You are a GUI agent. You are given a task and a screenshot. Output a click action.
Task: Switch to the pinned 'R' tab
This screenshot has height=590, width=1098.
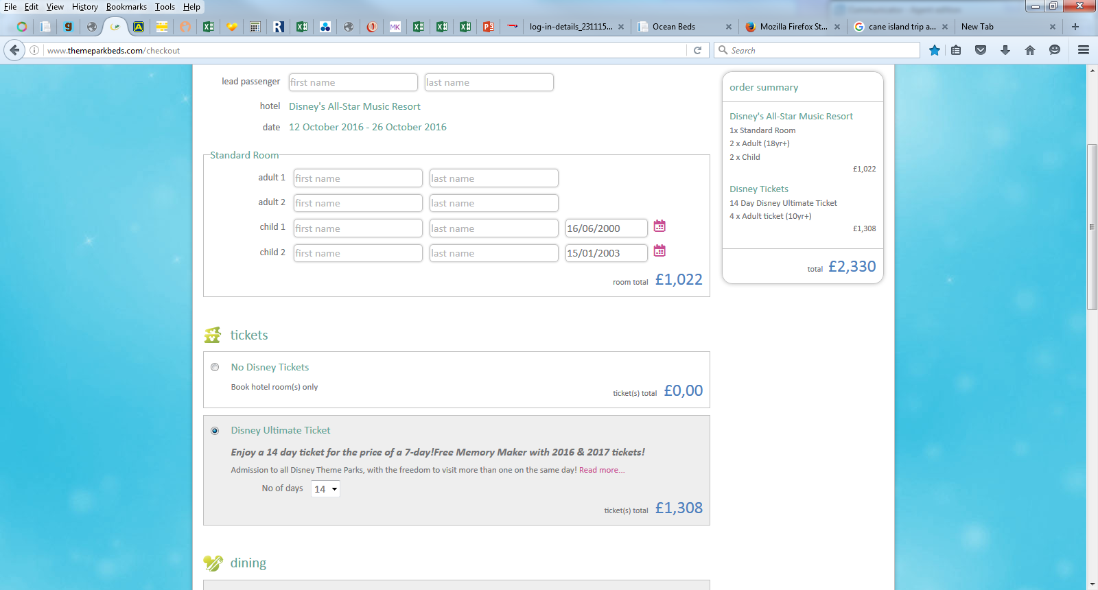click(279, 27)
